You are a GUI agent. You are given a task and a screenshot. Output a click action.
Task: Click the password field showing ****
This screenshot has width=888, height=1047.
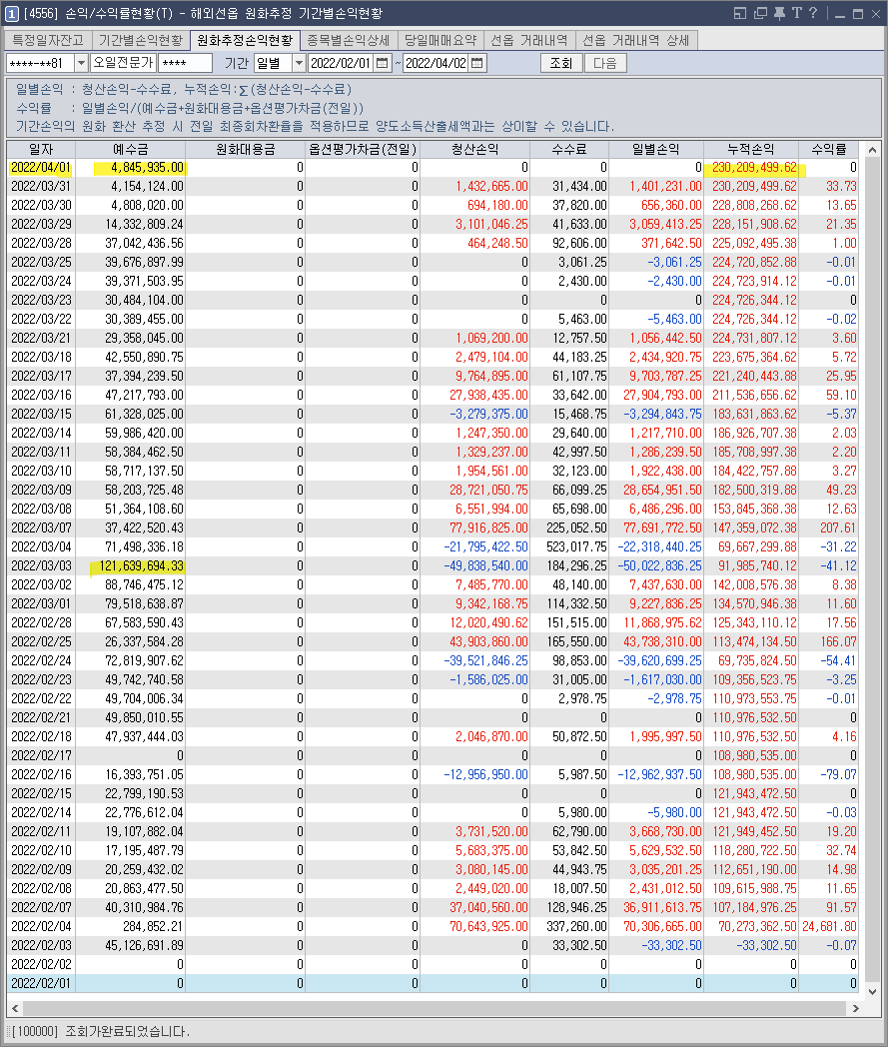click(x=185, y=63)
